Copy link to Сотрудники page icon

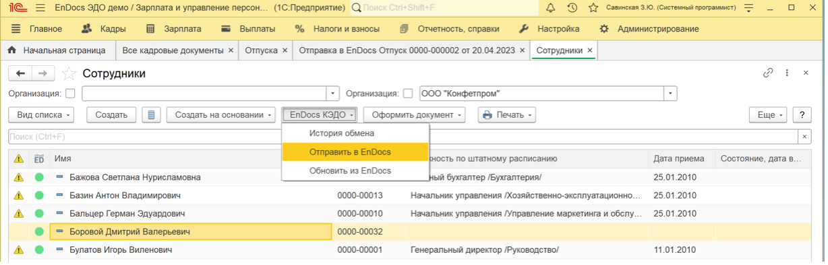[x=768, y=73]
